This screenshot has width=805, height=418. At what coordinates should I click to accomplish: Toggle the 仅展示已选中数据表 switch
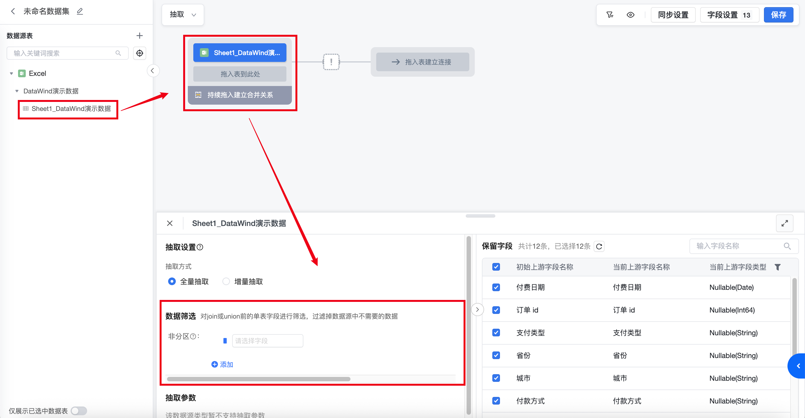(x=79, y=411)
